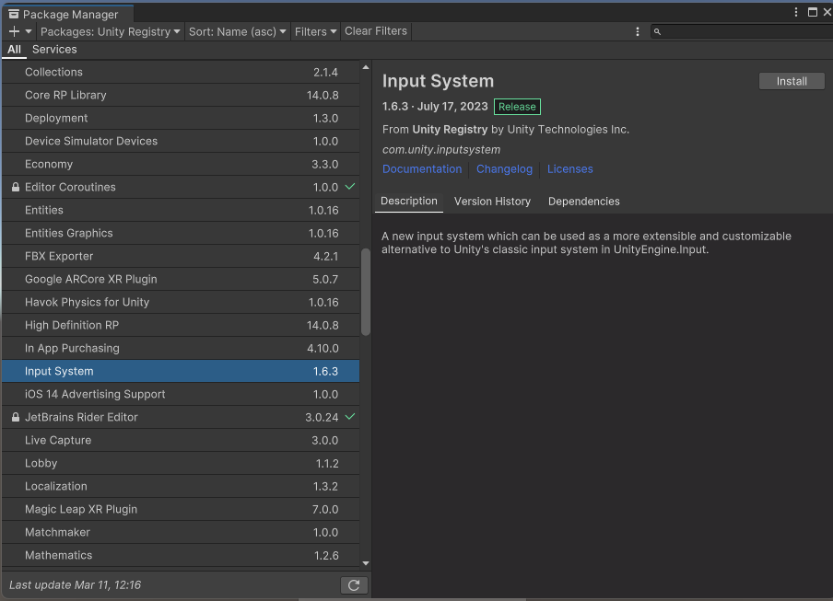
Task: Open the window kebab menu at top right
Action: 796,12
